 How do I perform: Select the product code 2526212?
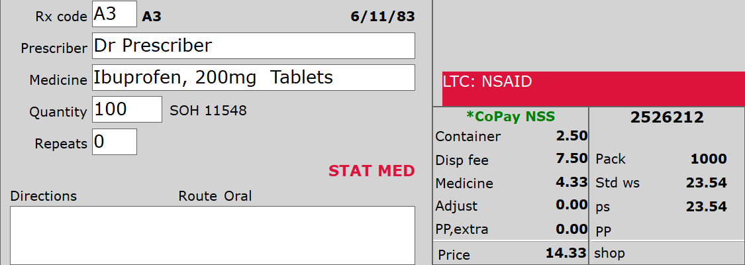point(667,117)
